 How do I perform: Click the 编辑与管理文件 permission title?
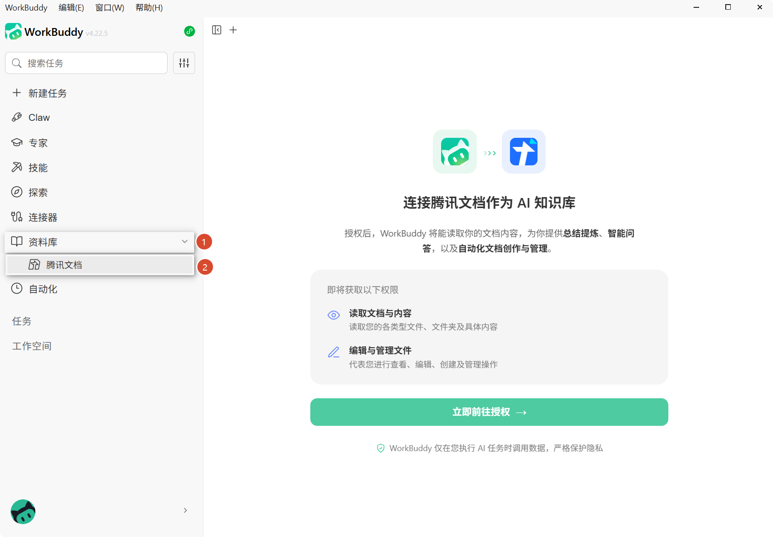[380, 350]
